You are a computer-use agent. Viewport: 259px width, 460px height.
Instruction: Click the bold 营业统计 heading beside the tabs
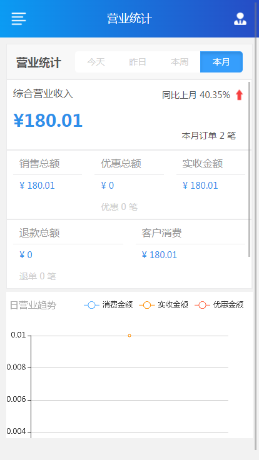(x=38, y=62)
